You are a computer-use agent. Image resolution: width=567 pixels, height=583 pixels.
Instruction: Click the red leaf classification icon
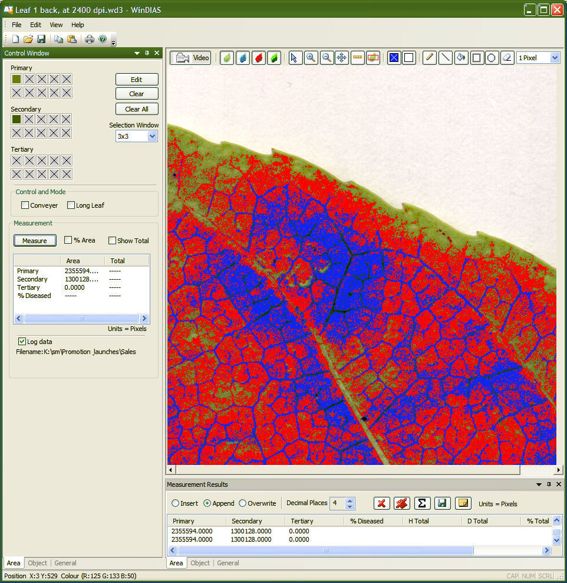coord(258,57)
